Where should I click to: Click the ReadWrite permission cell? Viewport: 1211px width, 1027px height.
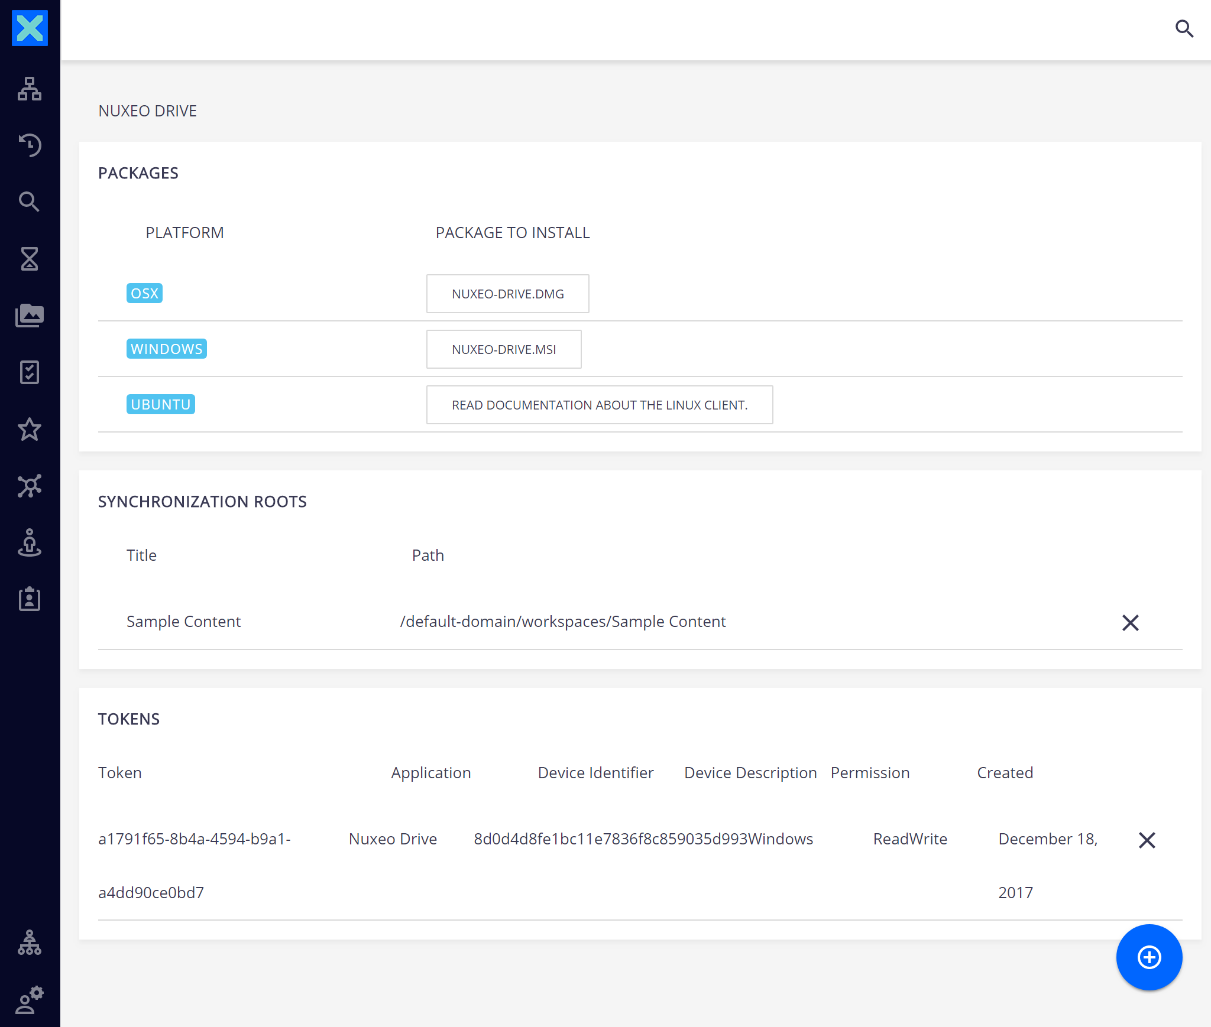[x=910, y=839]
